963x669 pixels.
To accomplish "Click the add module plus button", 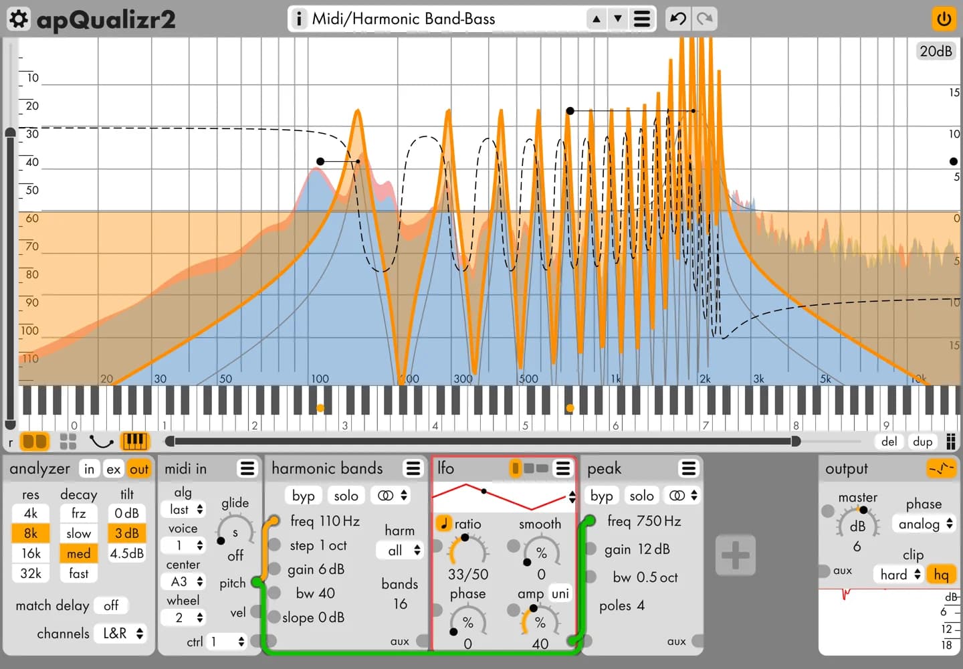I will (x=735, y=555).
